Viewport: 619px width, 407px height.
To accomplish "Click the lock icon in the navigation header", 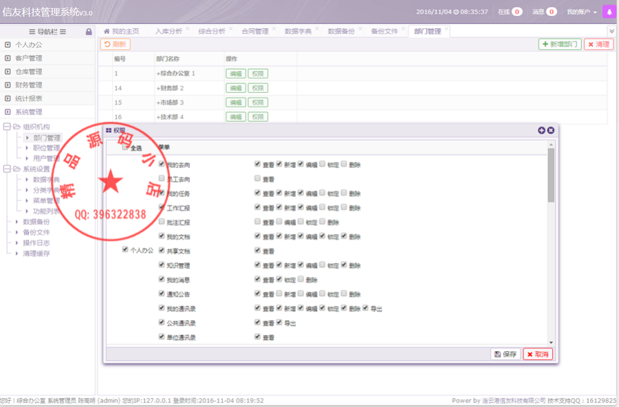I will tap(89, 32).
